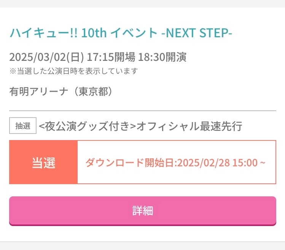The height and width of the screenshot is (250, 285).
Task: Click the 2025/03/02(日) performance date
Action: tap(46, 57)
